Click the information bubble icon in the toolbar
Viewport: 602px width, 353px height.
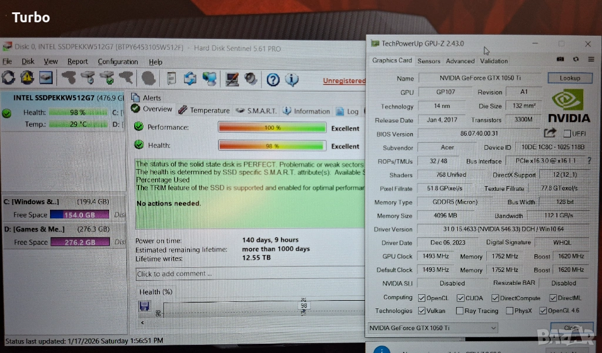click(x=292, y=79)
